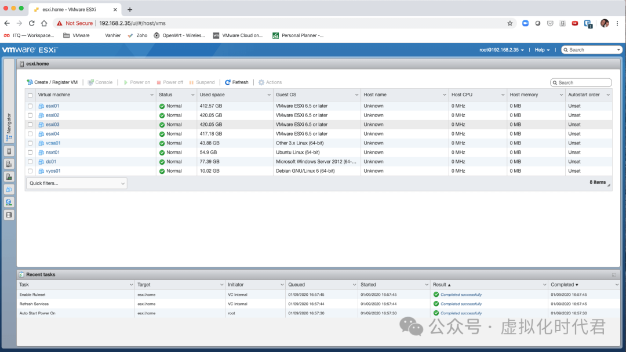Check the esxi03 row checkbox
The image size is (626, 352).
pos(30,125)
